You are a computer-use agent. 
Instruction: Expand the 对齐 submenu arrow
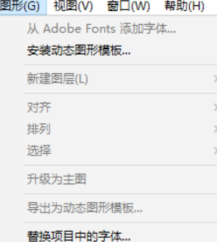tap(215, 108)
